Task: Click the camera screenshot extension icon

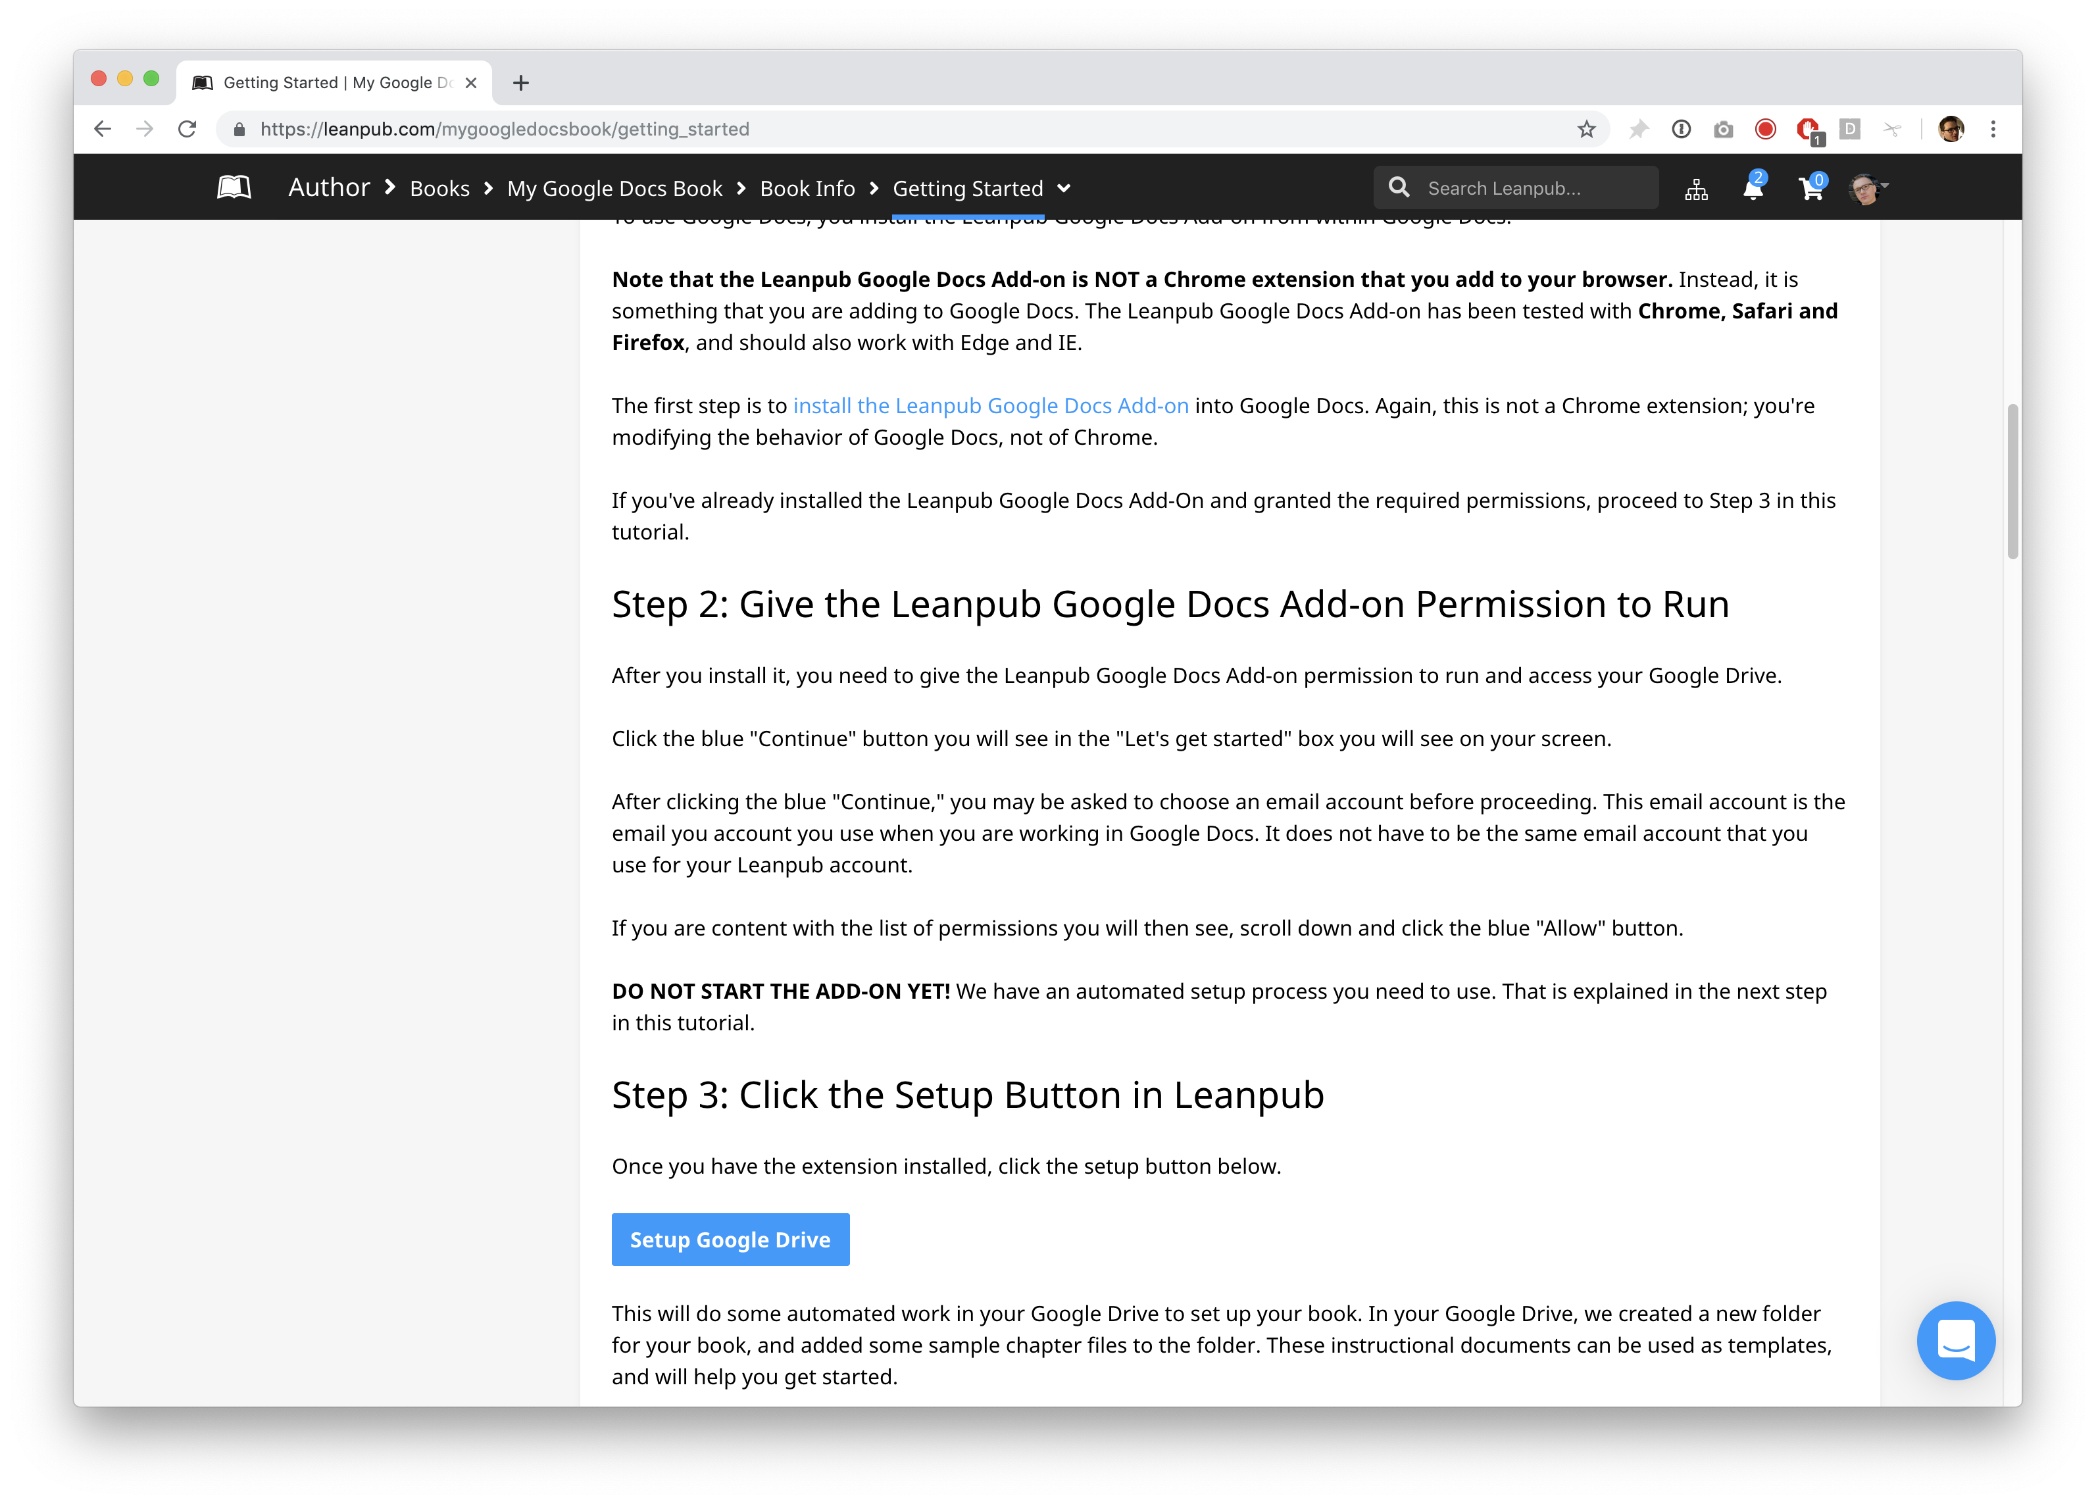Action: [x=1724, y=130]
